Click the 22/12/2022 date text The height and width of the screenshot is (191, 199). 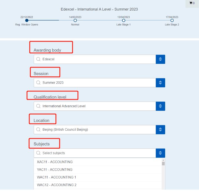[x=27, y=17]
